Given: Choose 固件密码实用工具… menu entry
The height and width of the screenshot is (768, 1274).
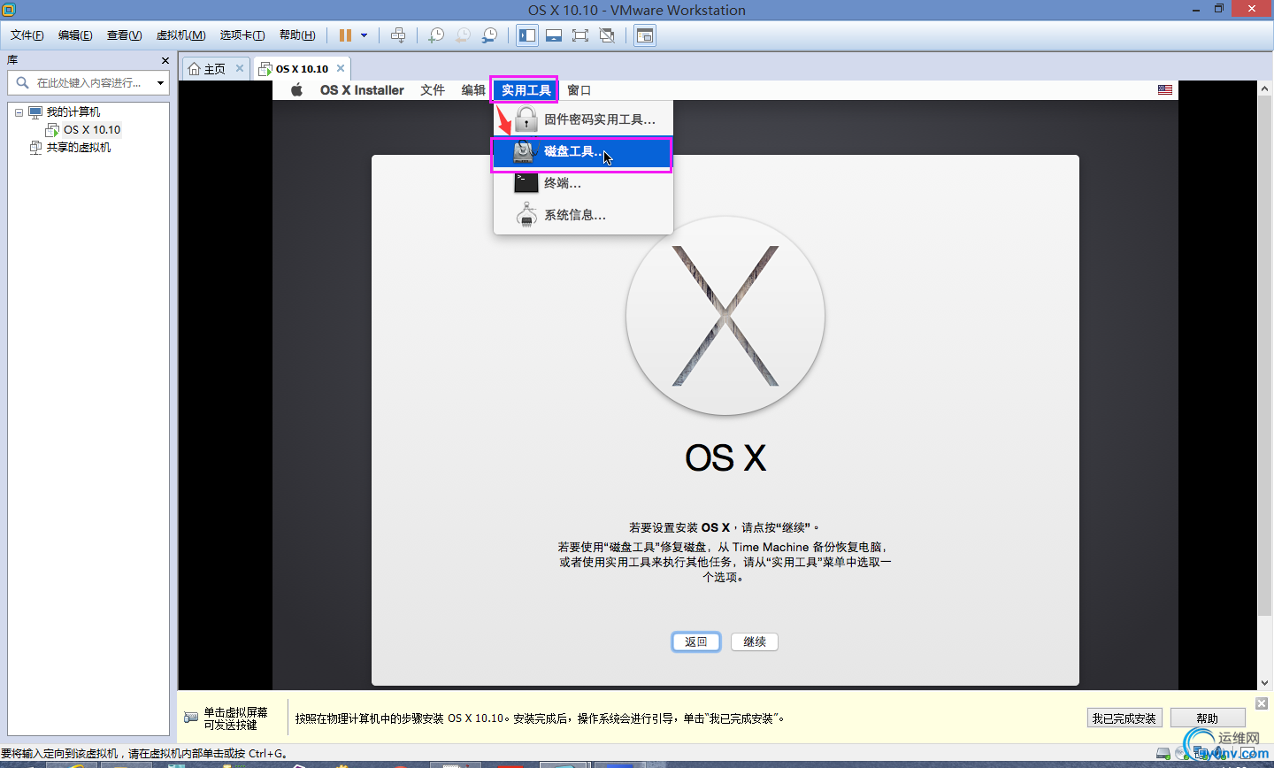Looking at the screenshot, I should [583, 119].
